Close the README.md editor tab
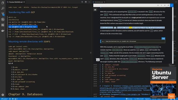178x100 pixels. click(x=105, y=2)
